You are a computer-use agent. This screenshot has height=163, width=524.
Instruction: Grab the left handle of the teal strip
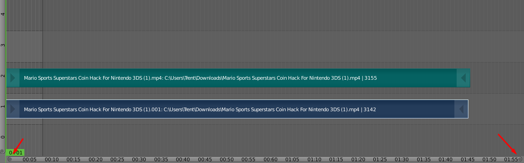13,78
